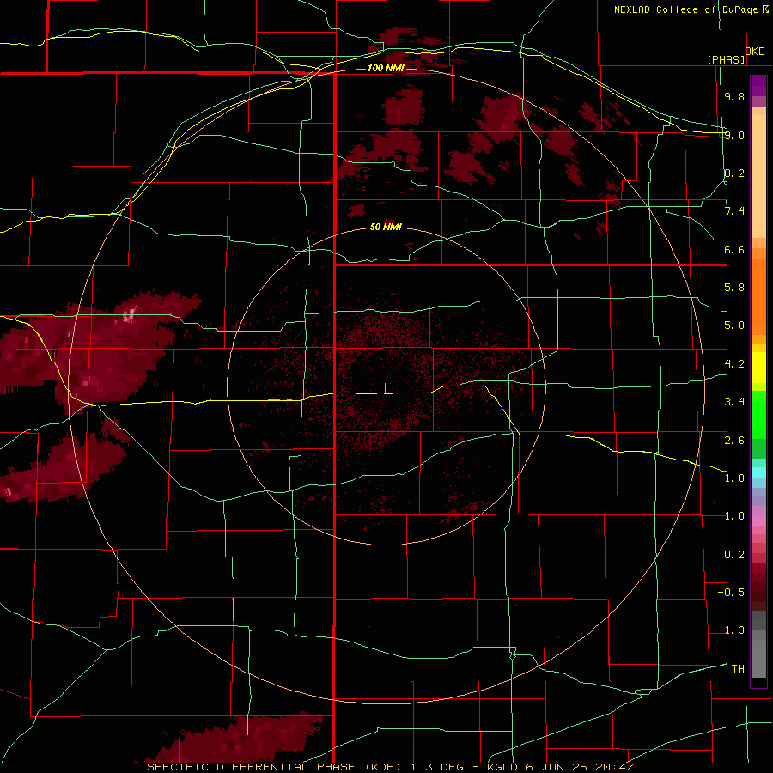Viewport: 773px width, 773px height.
Task: Click the 20:47 timestamp in the caption
Action: point(614,767)
